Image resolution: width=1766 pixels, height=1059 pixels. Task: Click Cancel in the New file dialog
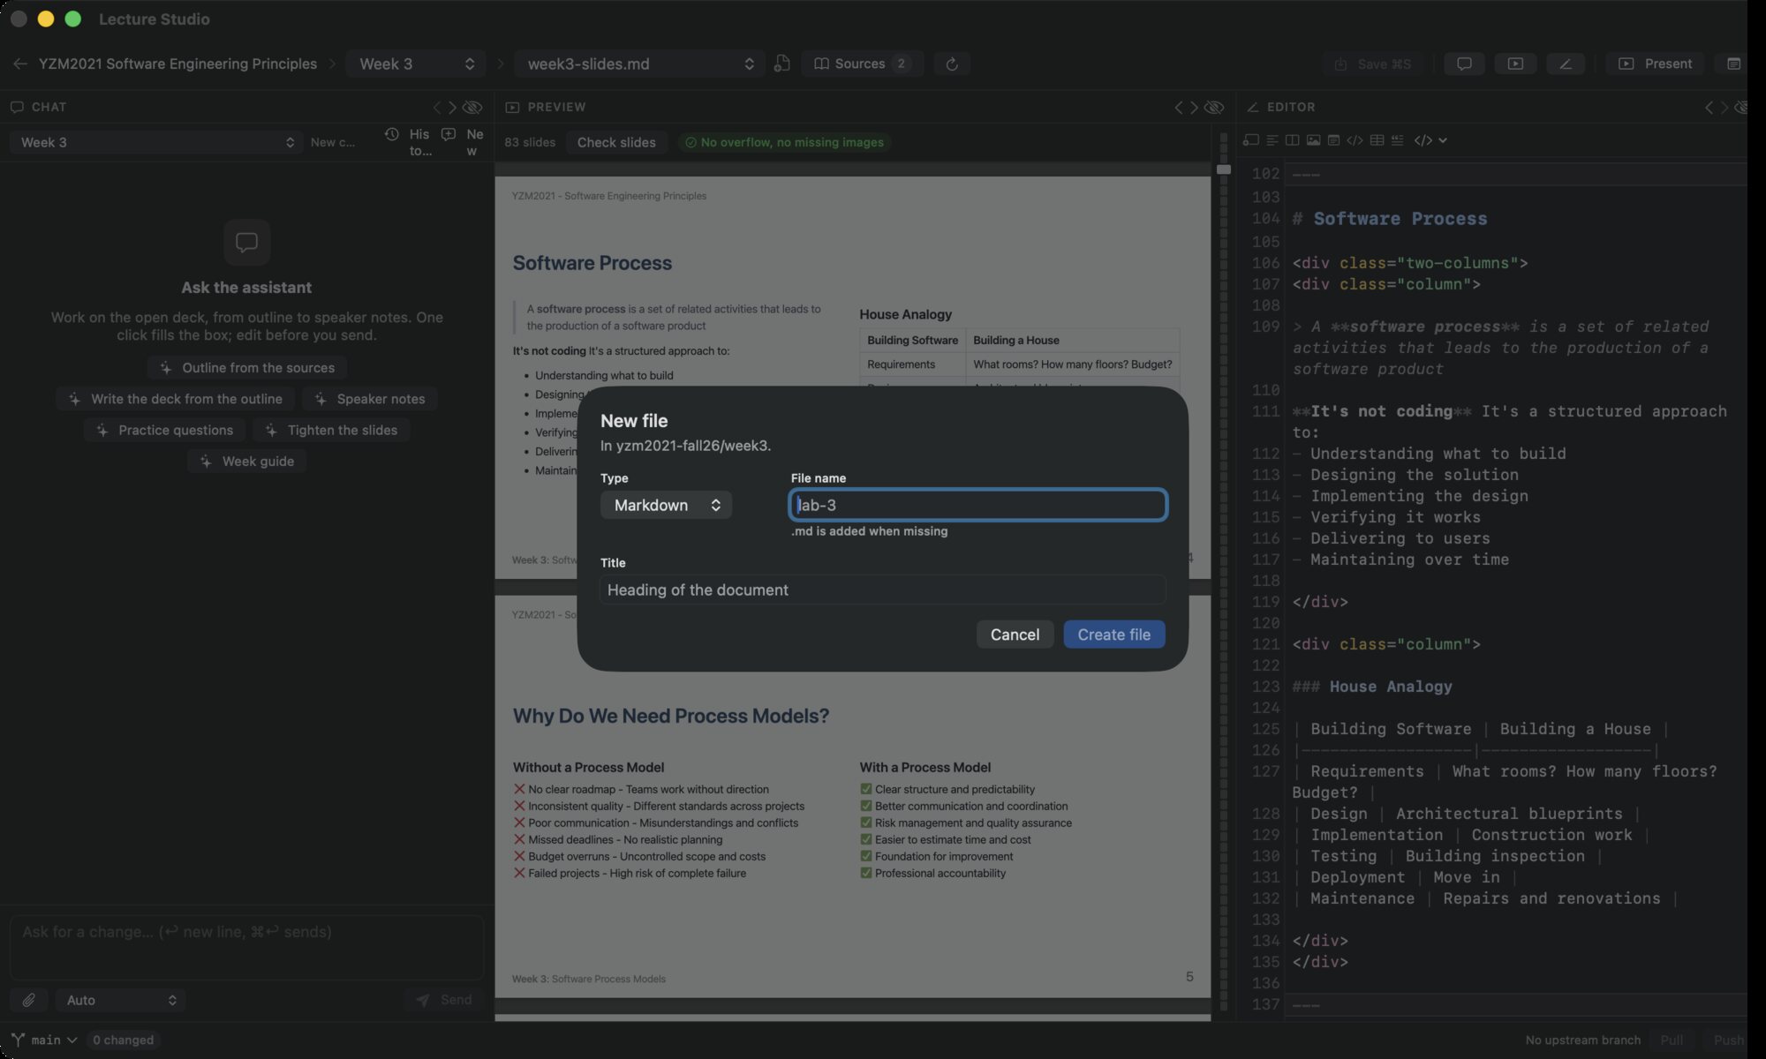coord(1015,635)
